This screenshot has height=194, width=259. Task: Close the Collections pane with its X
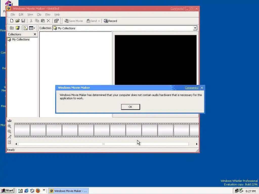pos(35,34)
